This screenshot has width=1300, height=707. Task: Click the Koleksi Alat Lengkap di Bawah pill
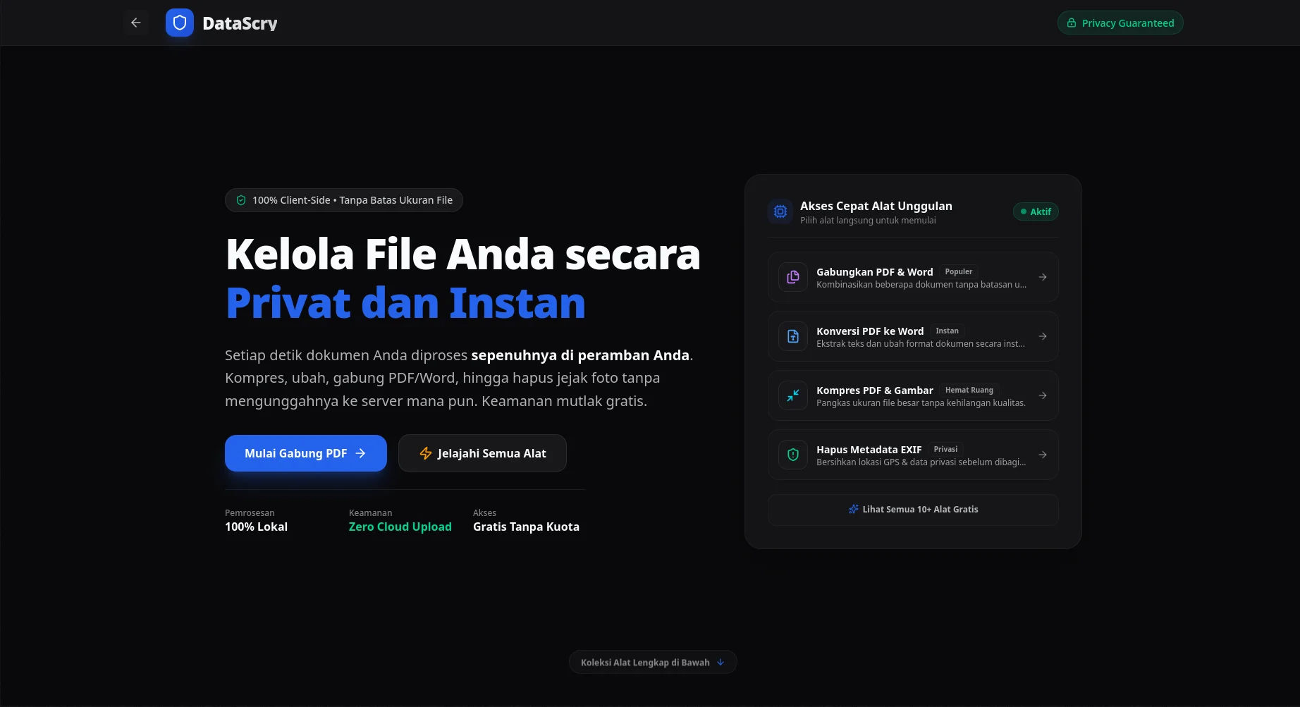point(653,662)
